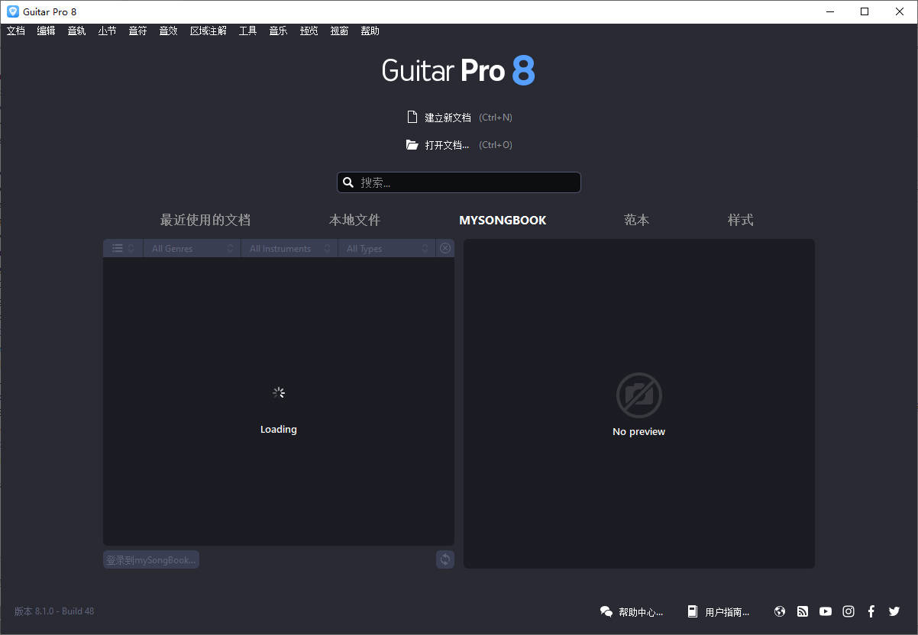Screen dimensions: 918x635
Task: Open the 帮助中心 help center link
Action: click(x=641, y=611)
